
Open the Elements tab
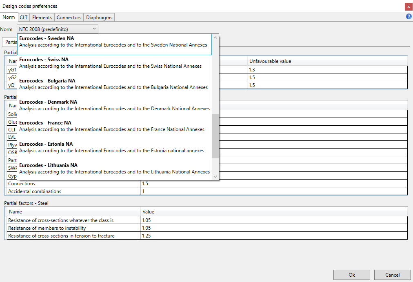coord(42,18)
